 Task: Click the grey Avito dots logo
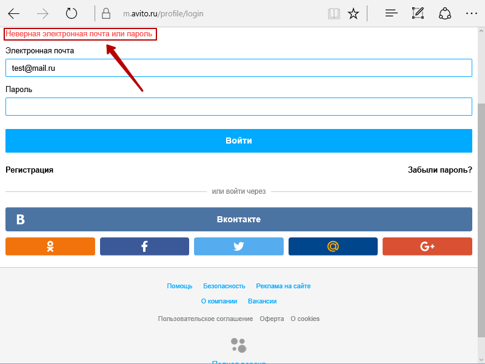pos(239,345)
